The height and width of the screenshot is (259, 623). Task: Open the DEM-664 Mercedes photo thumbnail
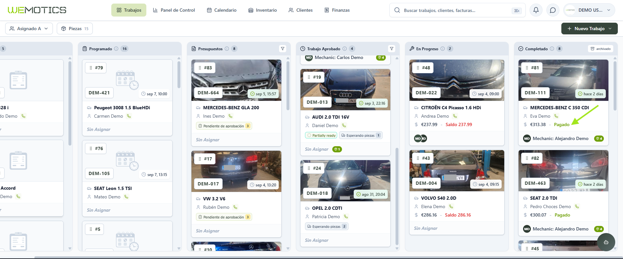(236, 80)
